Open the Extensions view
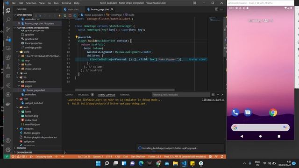This screenshot has height=168, width=299. (x=8, y=57)
